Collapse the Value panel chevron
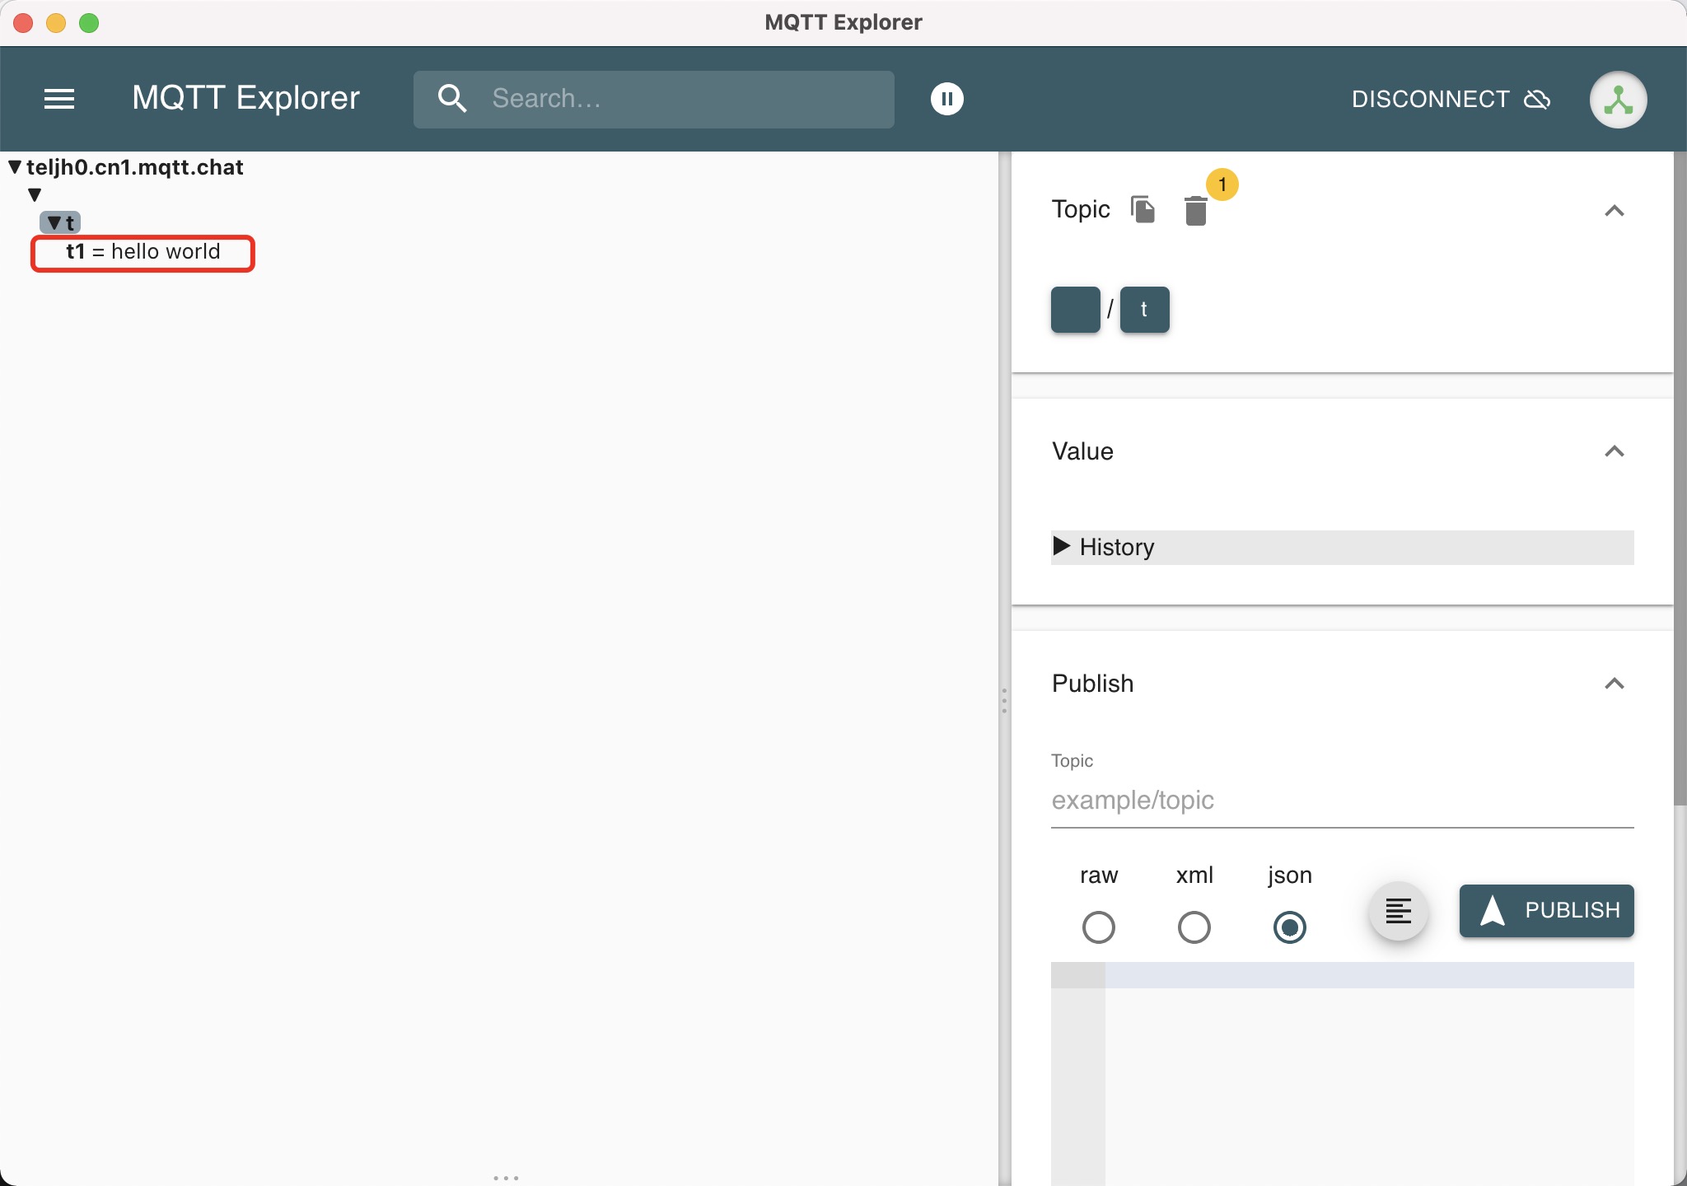Image resolution: width=1687 pixels, height=1186 pixels. point(1614,451)
